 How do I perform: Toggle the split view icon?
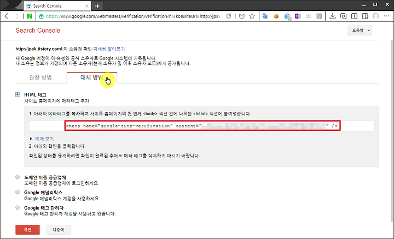coord(365,16)
